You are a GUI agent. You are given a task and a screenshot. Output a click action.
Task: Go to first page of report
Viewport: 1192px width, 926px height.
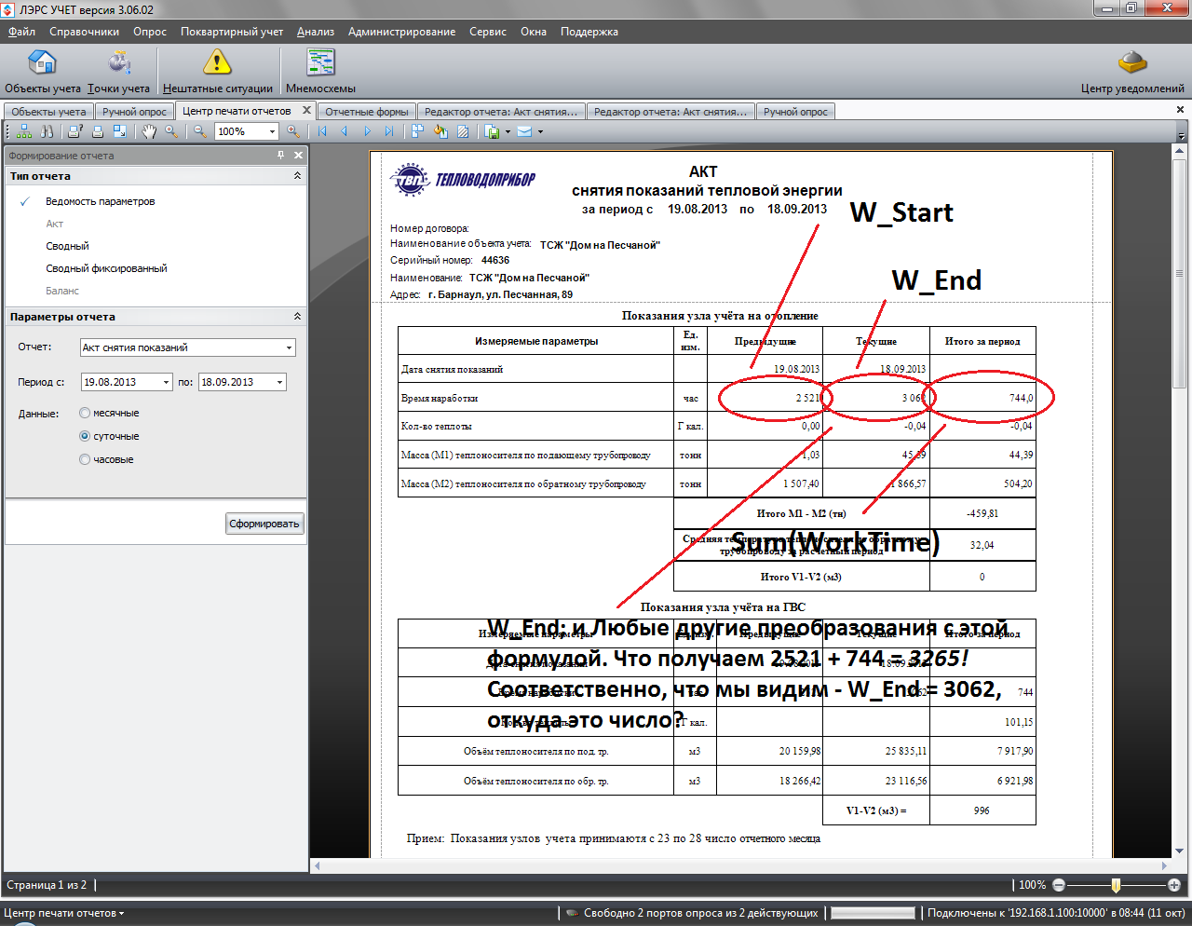pyautogui.click(x=321, y=131)
